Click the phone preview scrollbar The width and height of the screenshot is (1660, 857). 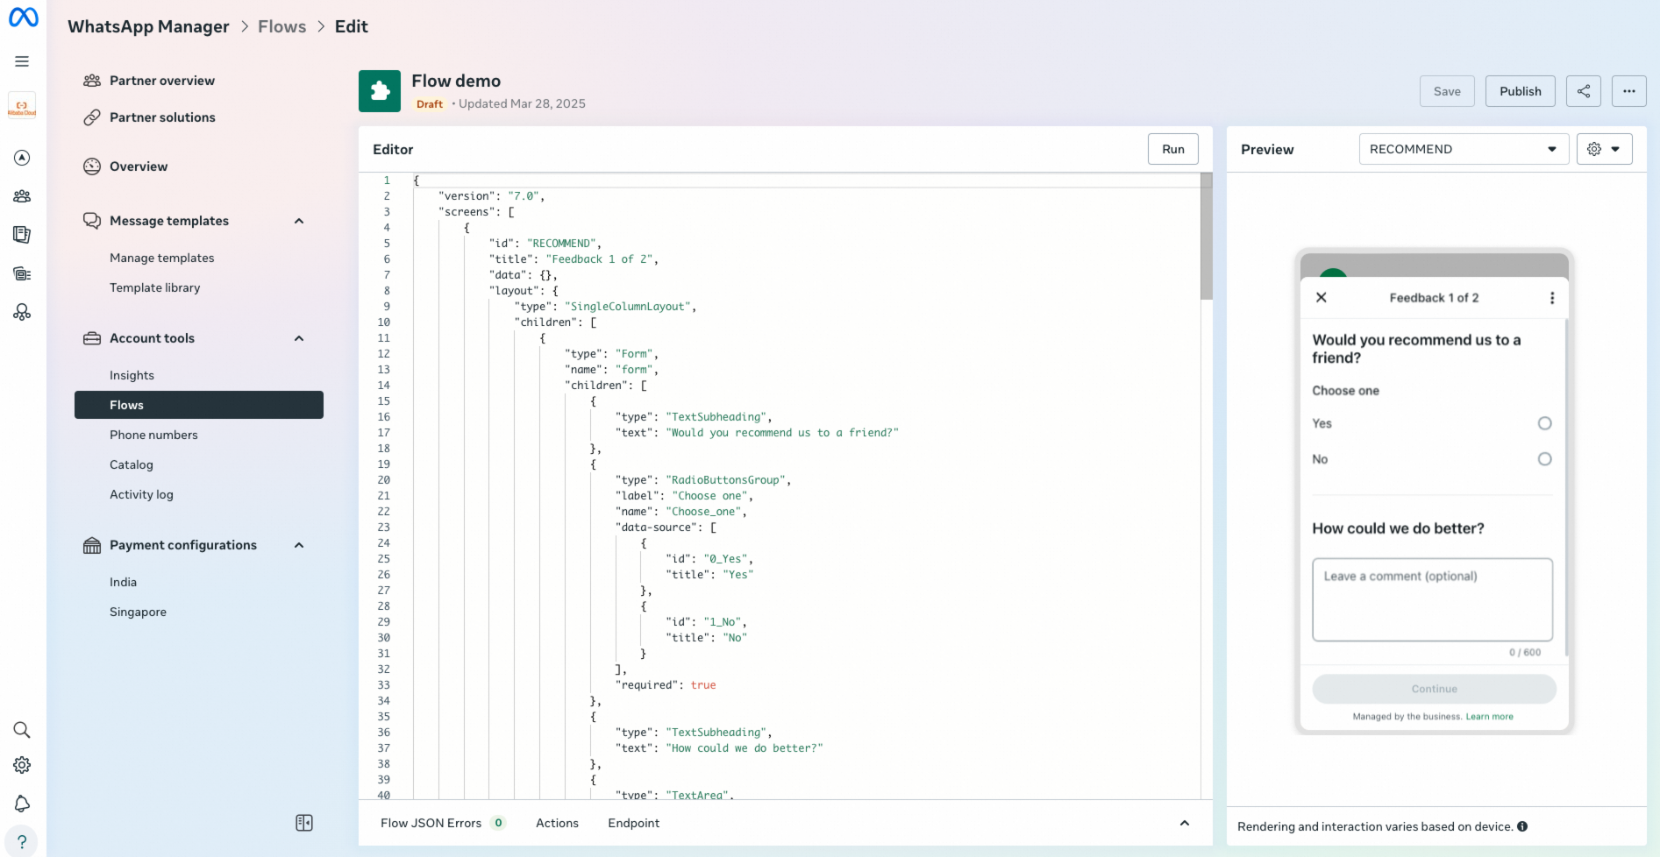click(1566, 486)
